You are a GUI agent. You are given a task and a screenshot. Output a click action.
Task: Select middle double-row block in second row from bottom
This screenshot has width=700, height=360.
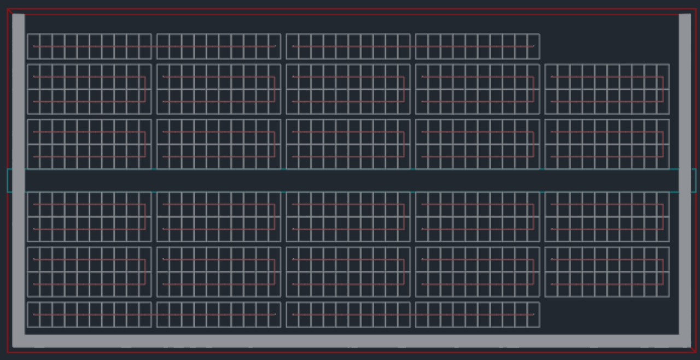coord(348,272)
